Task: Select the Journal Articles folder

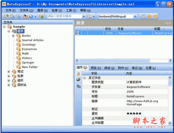Action: 33,40
